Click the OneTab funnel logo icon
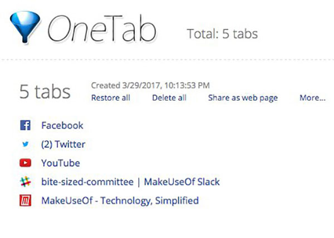This screenshot has height=238, width=334. click(25, 27)
